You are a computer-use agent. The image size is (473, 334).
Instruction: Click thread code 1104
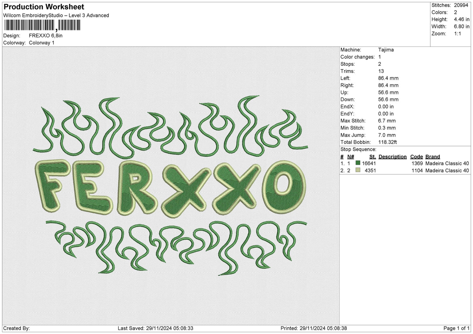[x=417, y=171]
